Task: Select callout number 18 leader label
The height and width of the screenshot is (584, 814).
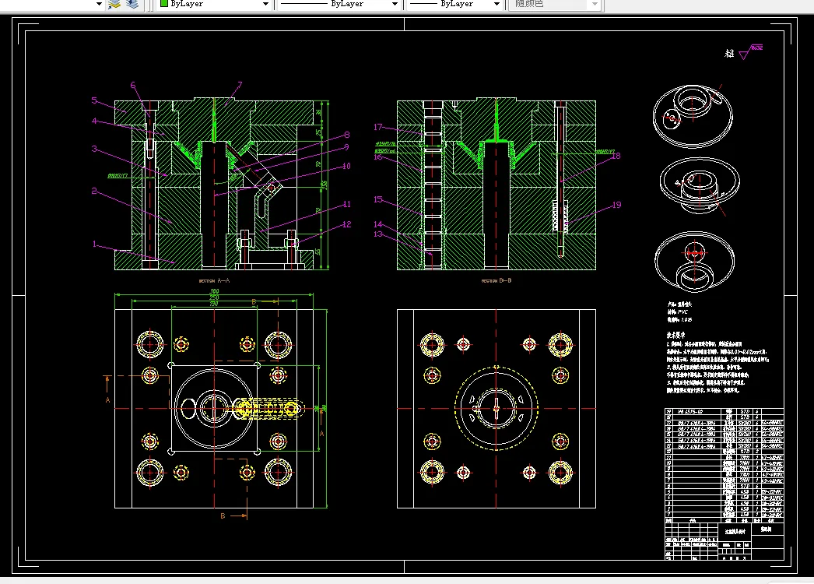Action: tap(616, 156)
